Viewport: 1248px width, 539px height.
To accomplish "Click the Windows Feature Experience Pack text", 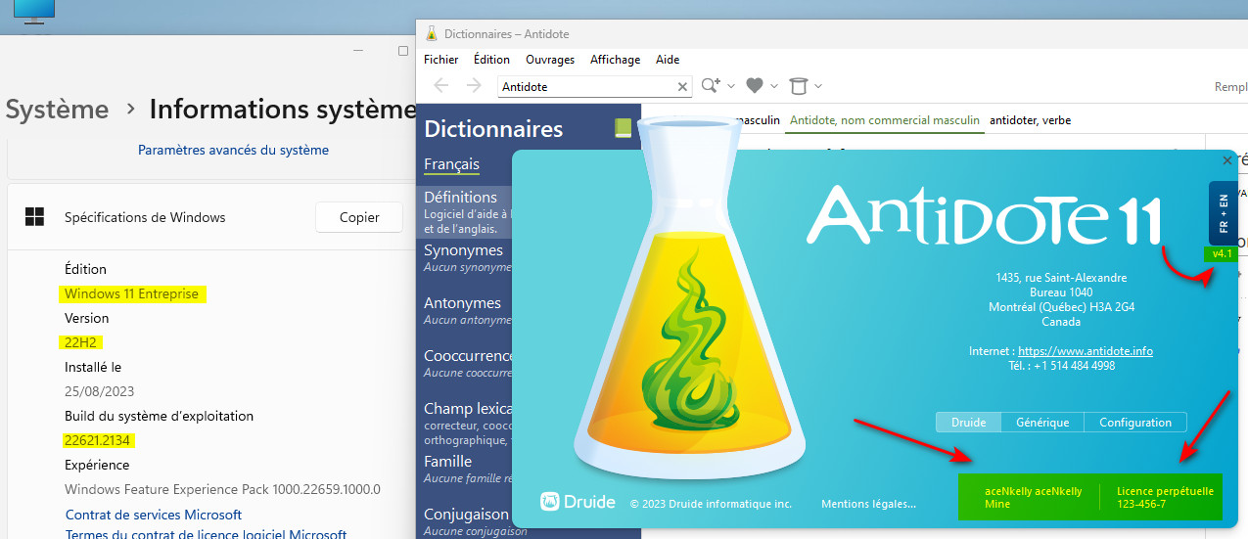I will pos(222,489).
